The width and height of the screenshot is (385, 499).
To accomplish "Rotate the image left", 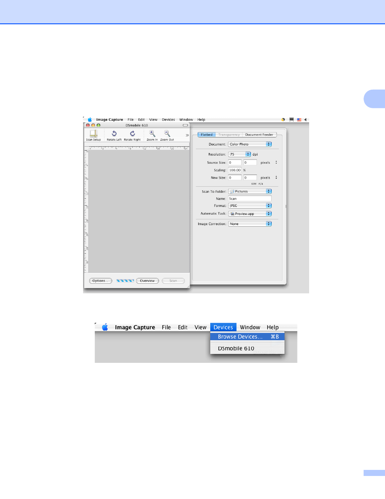I will point(114,135).
